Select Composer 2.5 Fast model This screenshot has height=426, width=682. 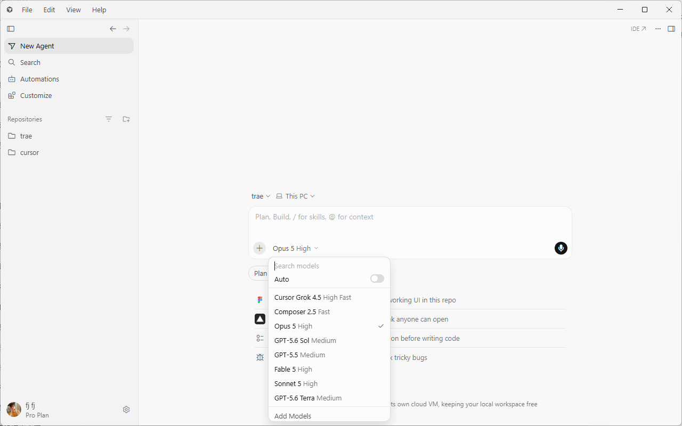coord(329,312)
